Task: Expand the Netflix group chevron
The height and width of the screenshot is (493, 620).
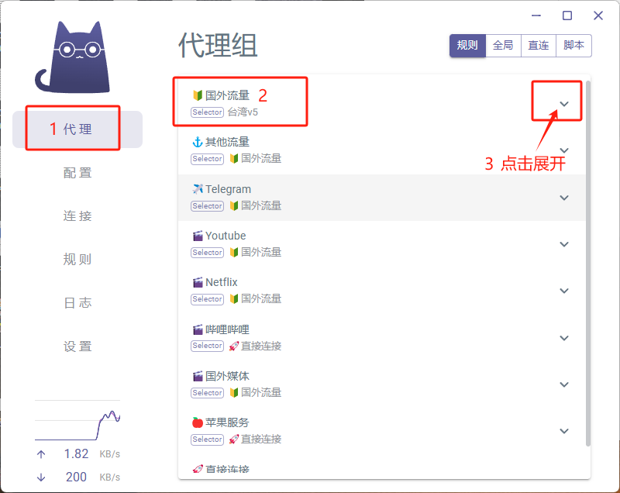Action: click(x=564, y=291)
